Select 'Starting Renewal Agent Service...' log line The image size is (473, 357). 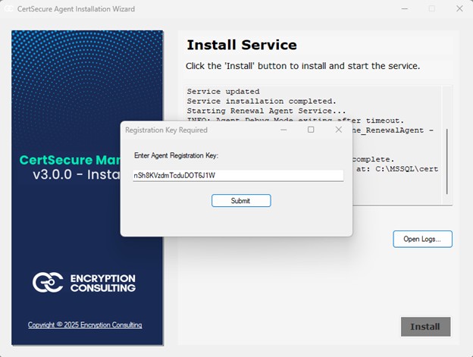pos(266,111)
